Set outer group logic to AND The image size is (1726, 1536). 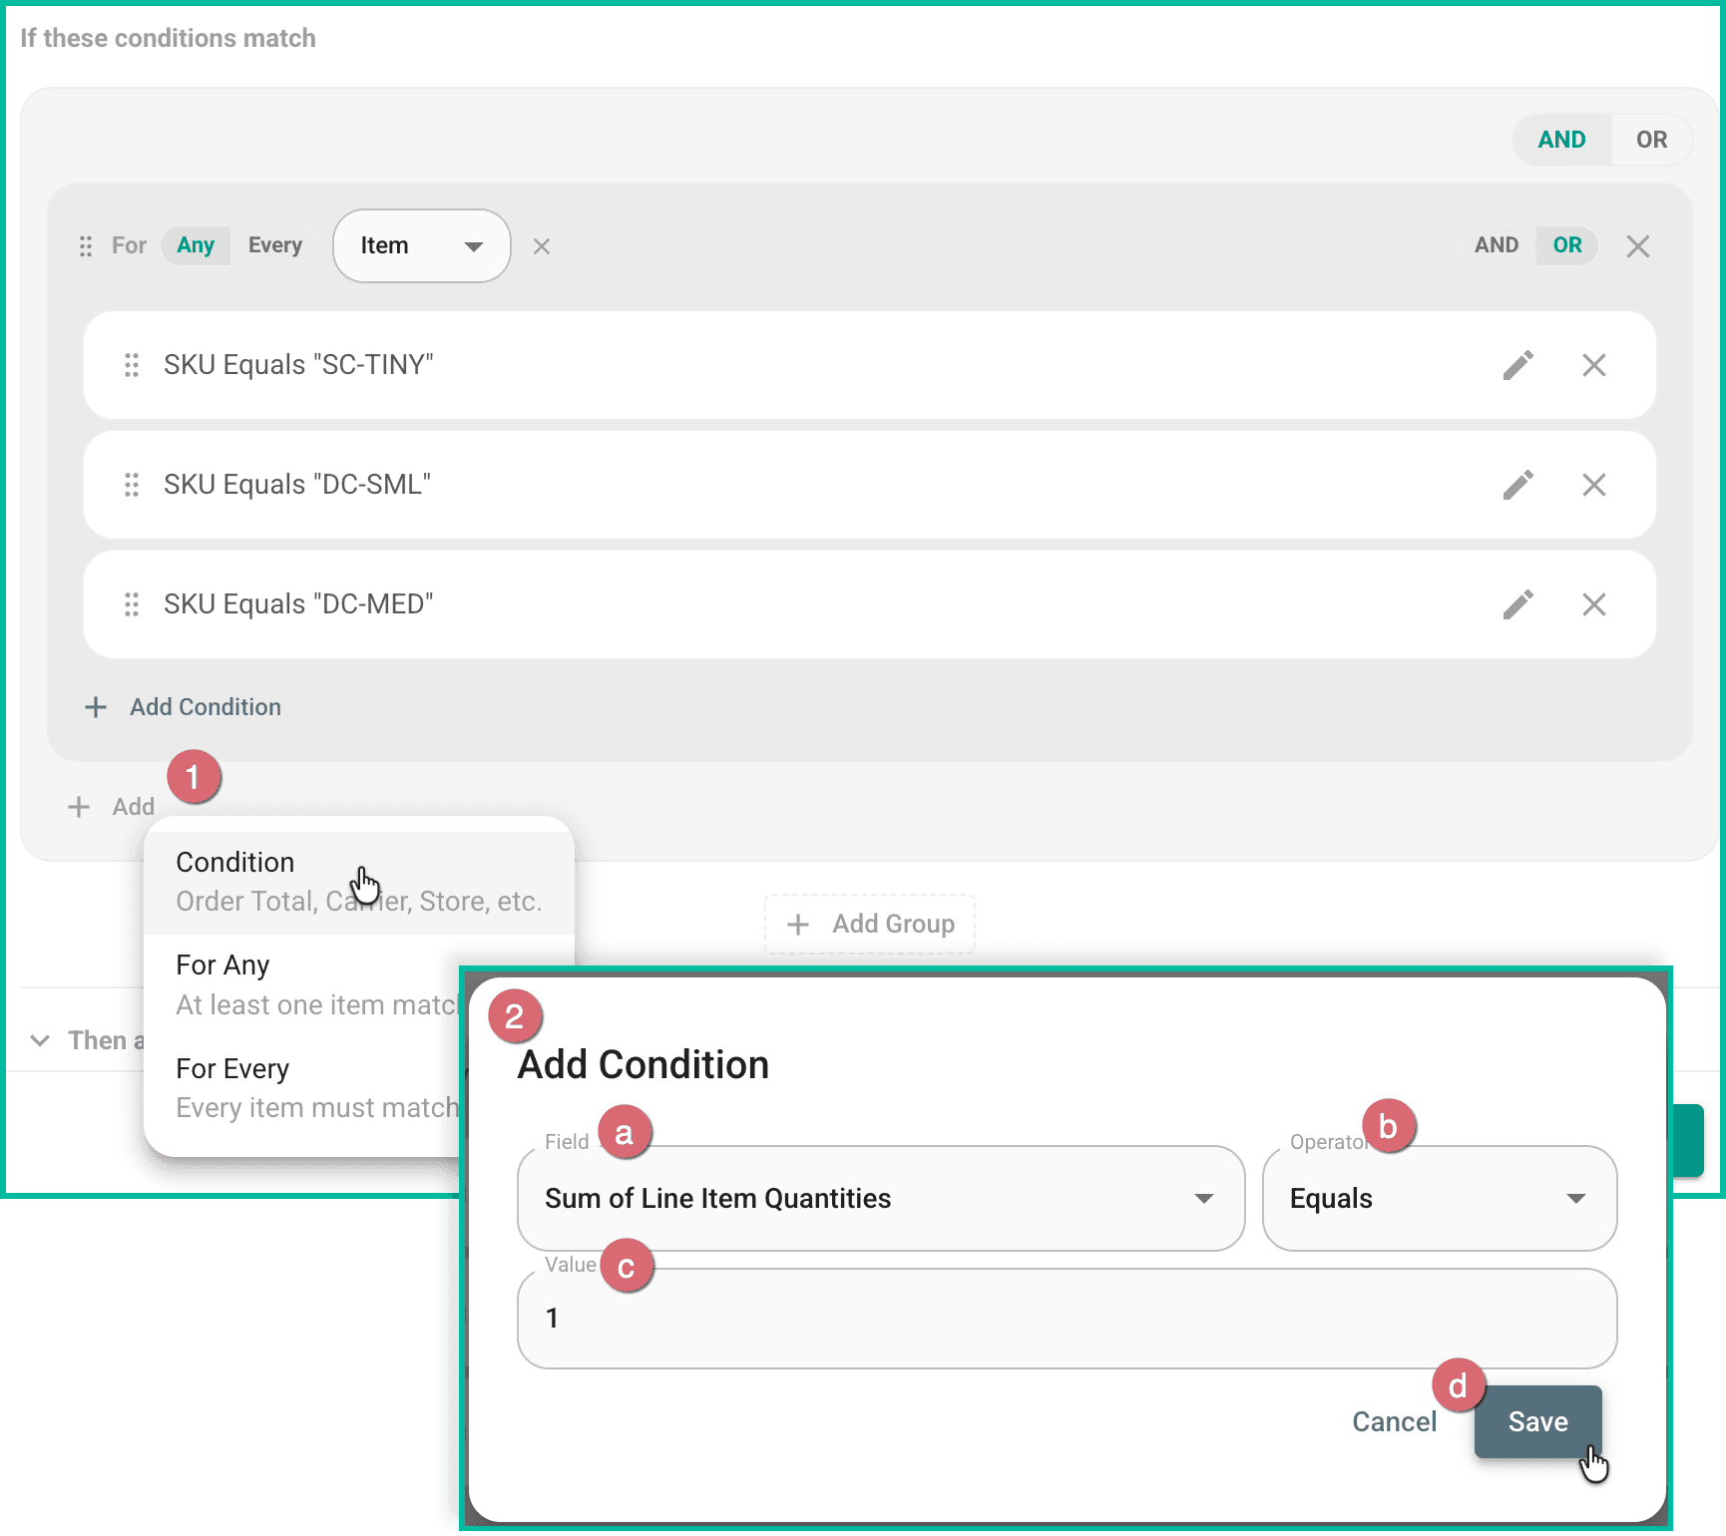(1561, 140)
